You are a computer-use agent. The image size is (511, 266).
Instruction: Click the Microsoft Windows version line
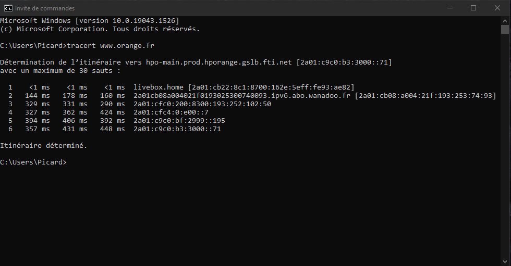click(90, 20)
